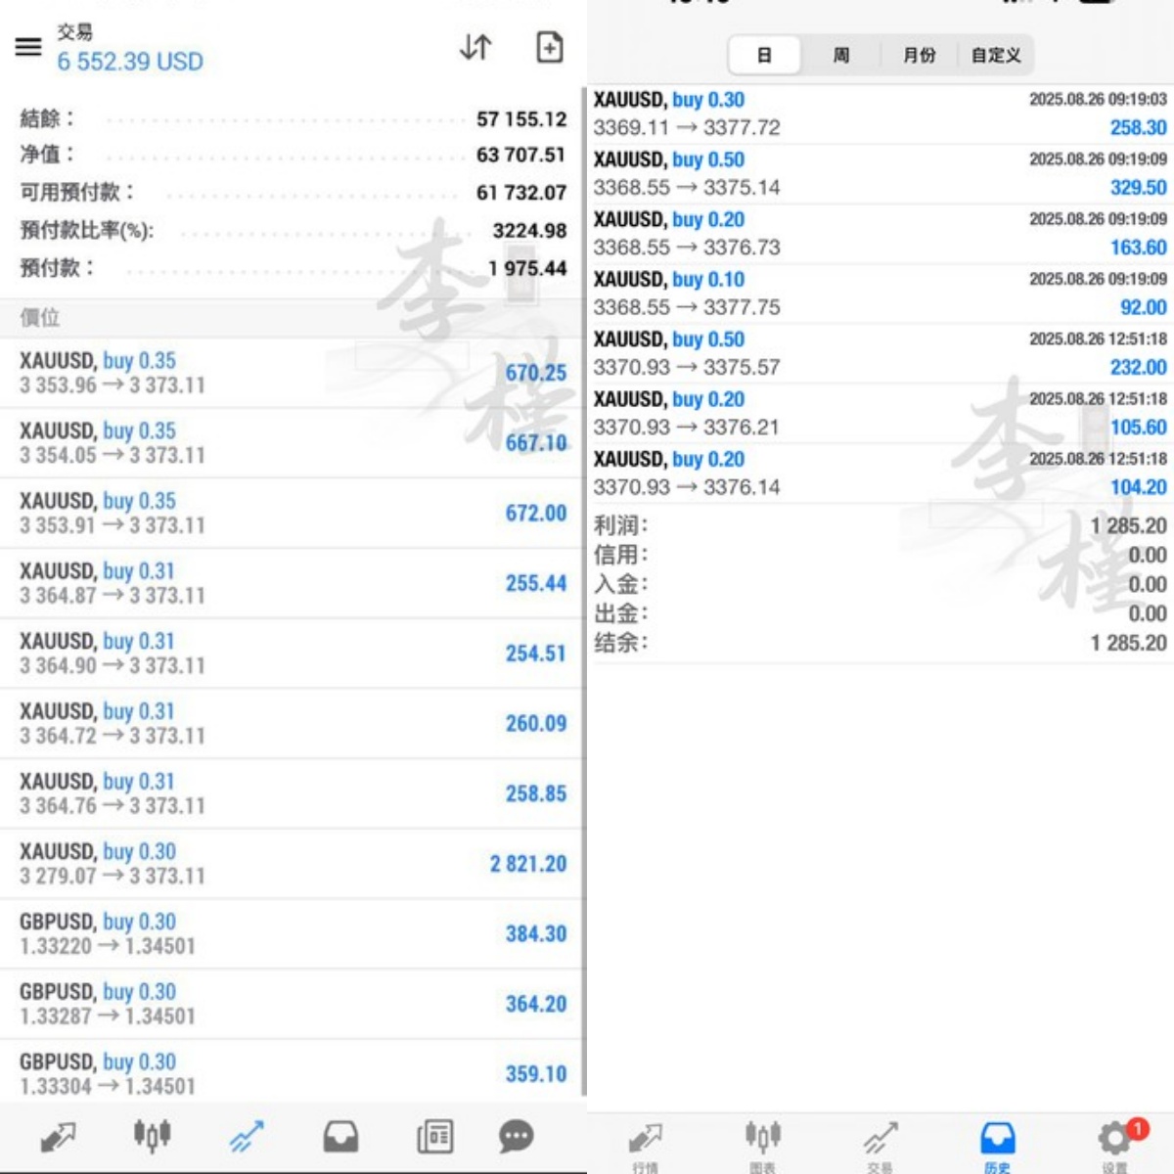Viewport: 1174px width, 1174px height.
Task: Select the Quotes arrows icon
Action: click(x=57, y=1136)
